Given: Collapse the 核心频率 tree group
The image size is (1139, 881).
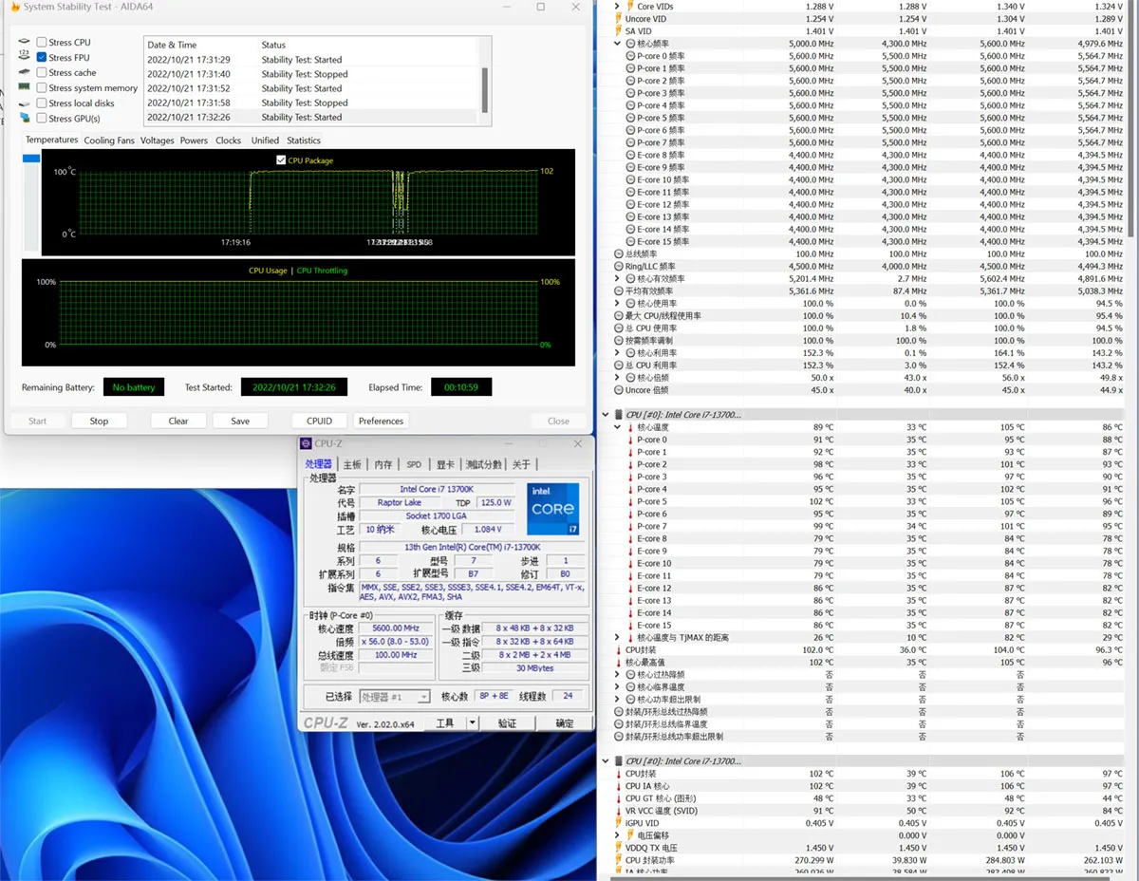Looking at the screenshot, I should click(618, 44).
